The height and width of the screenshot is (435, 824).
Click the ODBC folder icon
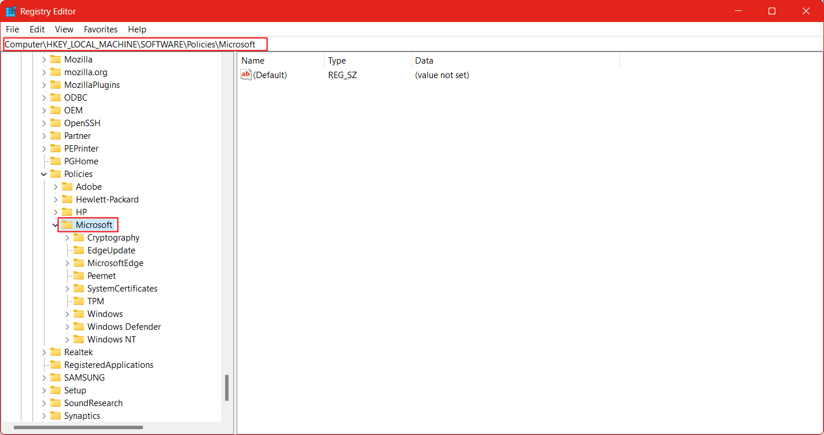[x=56, y=98]
